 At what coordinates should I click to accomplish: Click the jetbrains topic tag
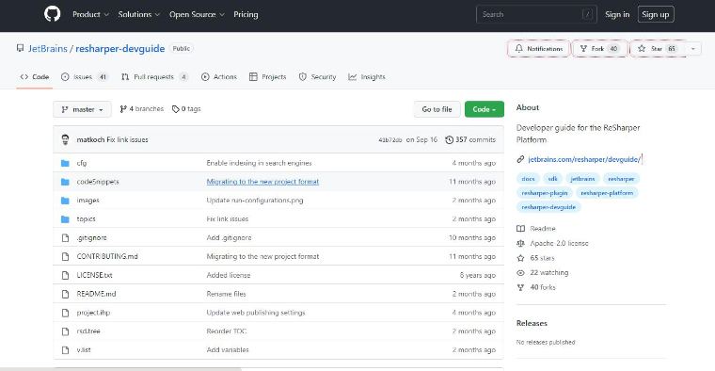pos(582,179)
